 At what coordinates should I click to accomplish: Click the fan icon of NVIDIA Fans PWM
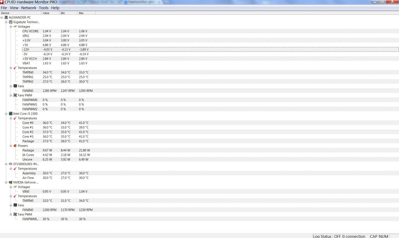pyautogui.click(x=15, y=214)
